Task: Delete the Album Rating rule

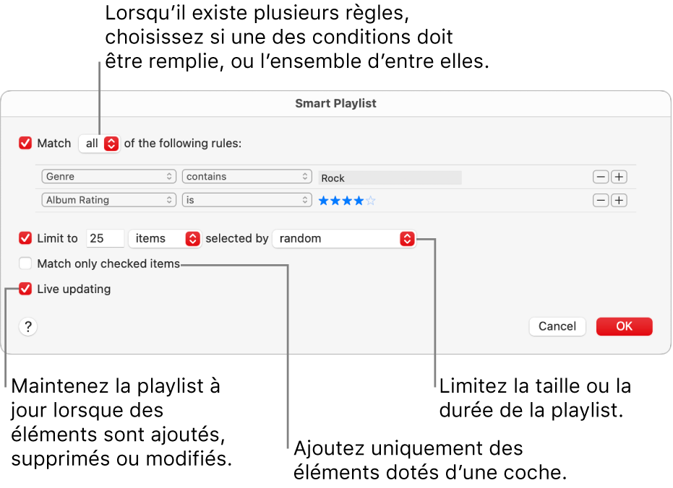Action: tap(601, 200)
